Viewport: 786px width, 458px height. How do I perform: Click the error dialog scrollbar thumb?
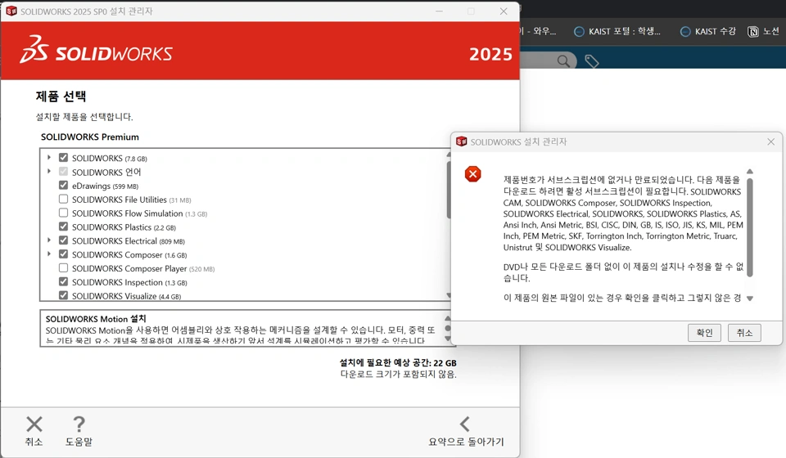pos(750,227)
